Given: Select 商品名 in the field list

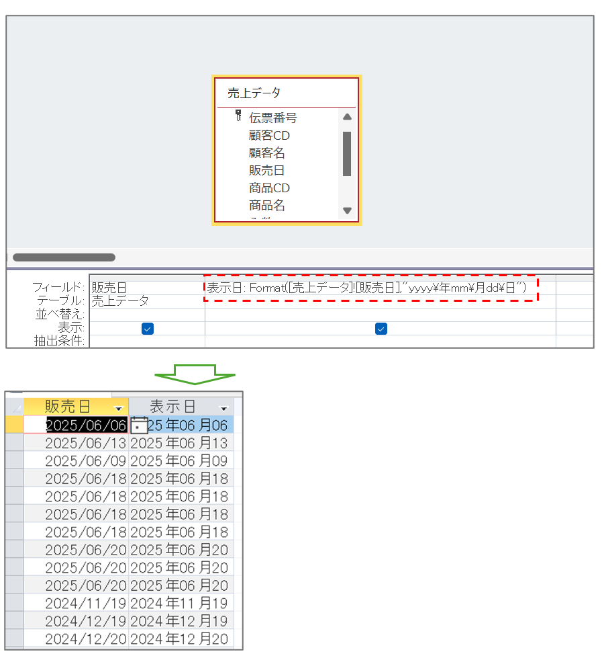Looking at the screenshot, I should [x=266, y=205].
